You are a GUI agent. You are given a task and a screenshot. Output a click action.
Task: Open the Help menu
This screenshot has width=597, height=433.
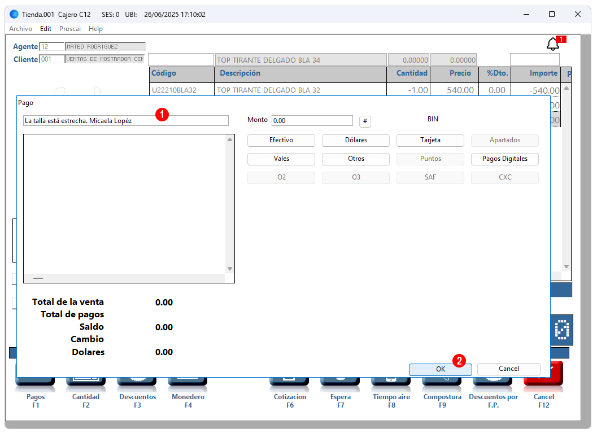(95, 29)
